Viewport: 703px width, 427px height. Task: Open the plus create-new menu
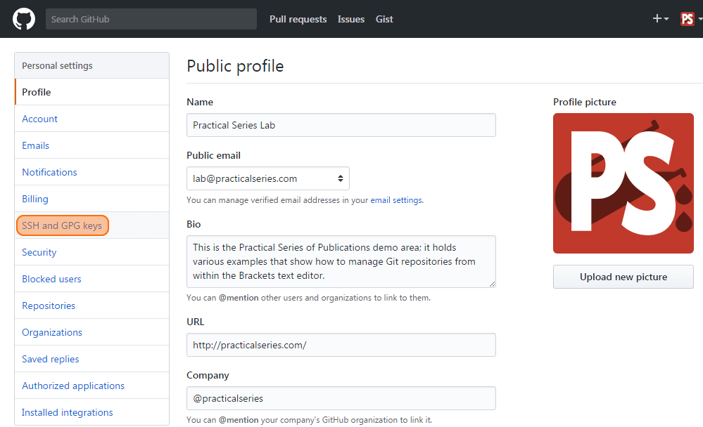click(660, 18)
